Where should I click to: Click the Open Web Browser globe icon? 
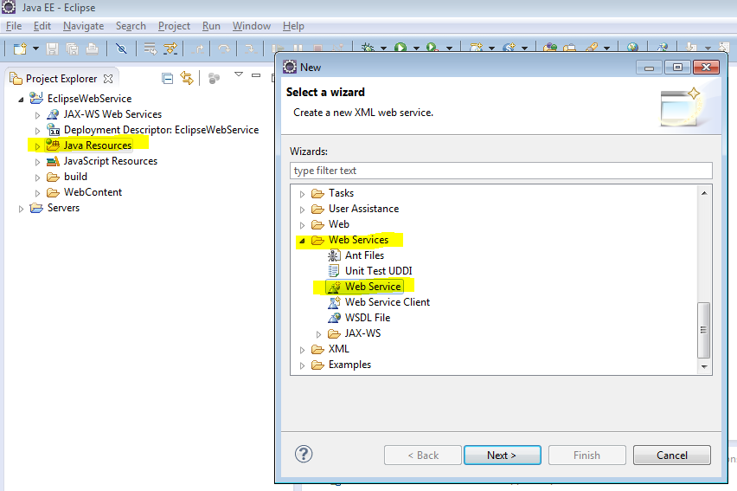(632, 47)
